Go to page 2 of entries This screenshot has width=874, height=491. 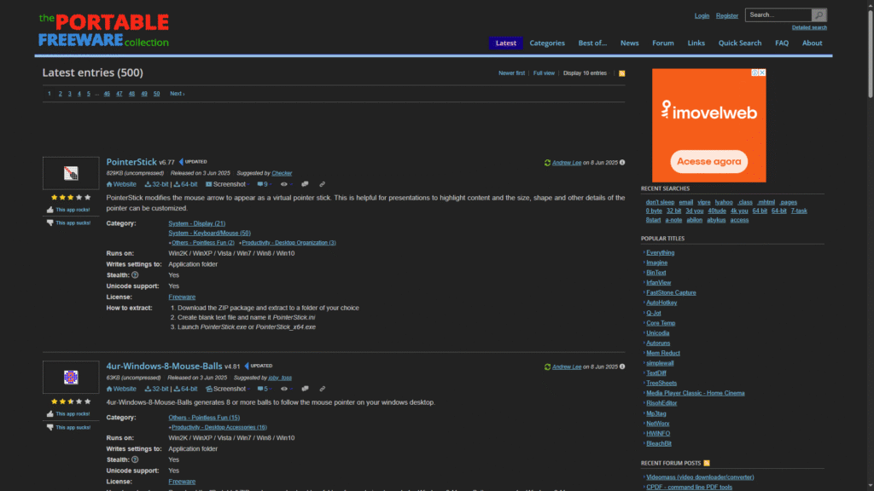click(61, 94)
